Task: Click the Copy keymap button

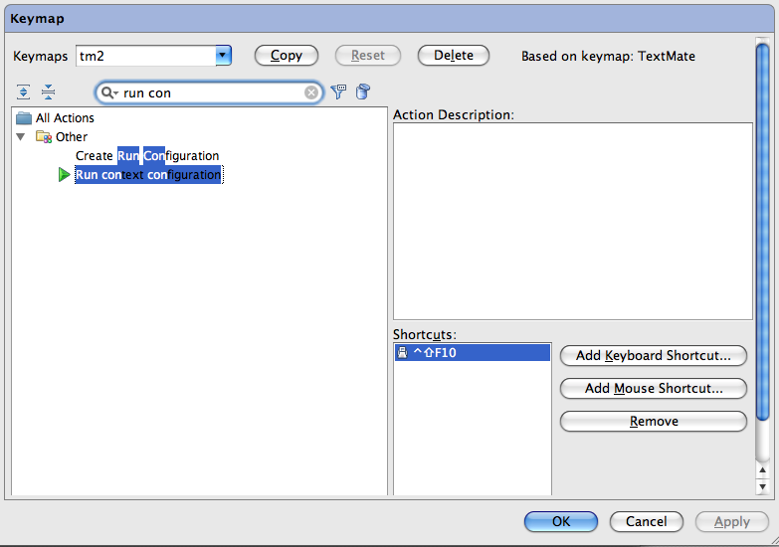Action: (x=287, y=56)
